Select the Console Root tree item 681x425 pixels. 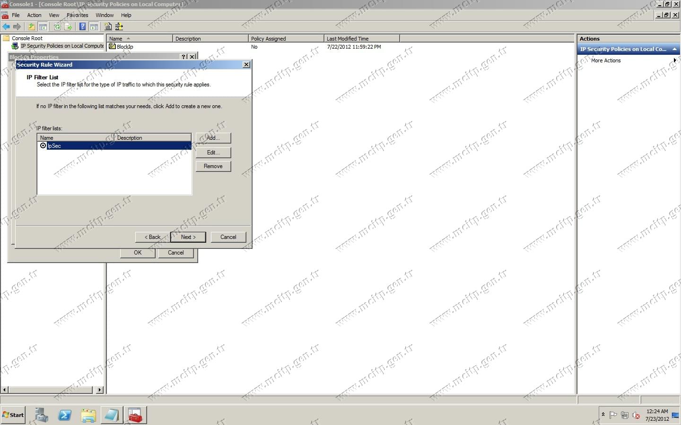27,38
